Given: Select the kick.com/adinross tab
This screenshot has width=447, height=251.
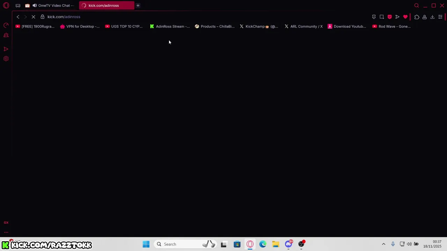Looking at the screenshot, I should [x=107, y=6].
